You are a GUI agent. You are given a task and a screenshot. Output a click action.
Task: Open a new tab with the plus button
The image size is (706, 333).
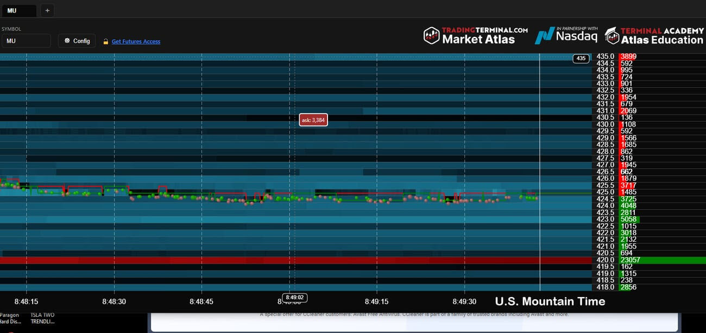47,10
